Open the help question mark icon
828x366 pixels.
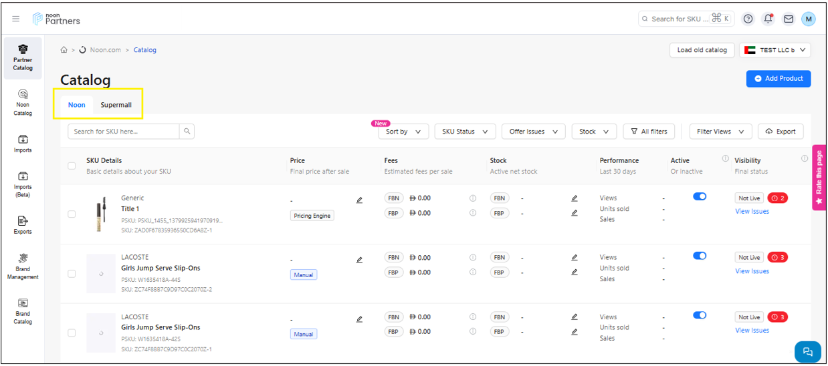tap(748, 19)
